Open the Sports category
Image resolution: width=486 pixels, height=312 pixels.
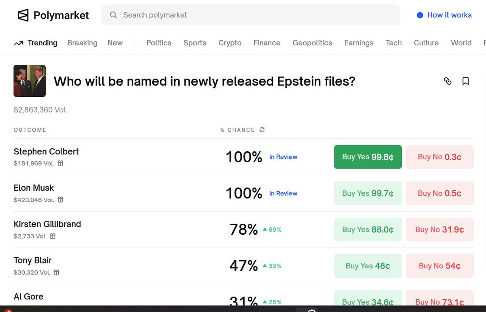coord(195,43)
